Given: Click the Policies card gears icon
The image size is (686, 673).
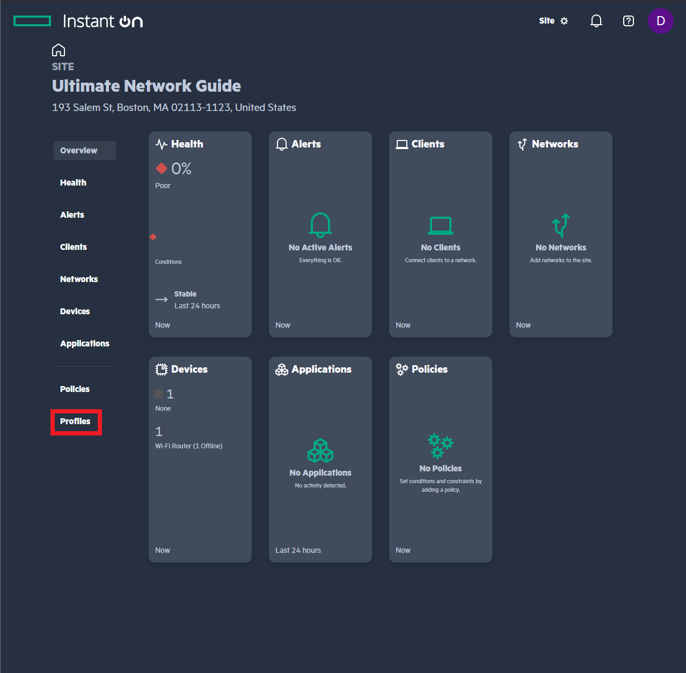Looking at the screenshot, I should pyautogui.click(x=402, y=369).
